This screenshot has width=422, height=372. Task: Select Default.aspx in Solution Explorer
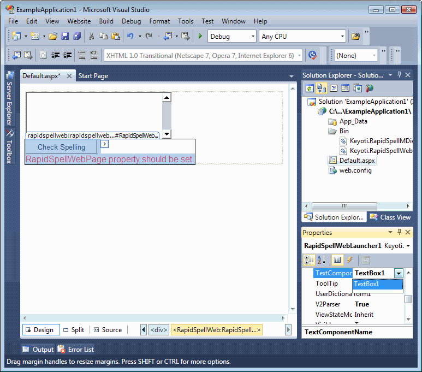pyautogui.click(x=352, y=161)
